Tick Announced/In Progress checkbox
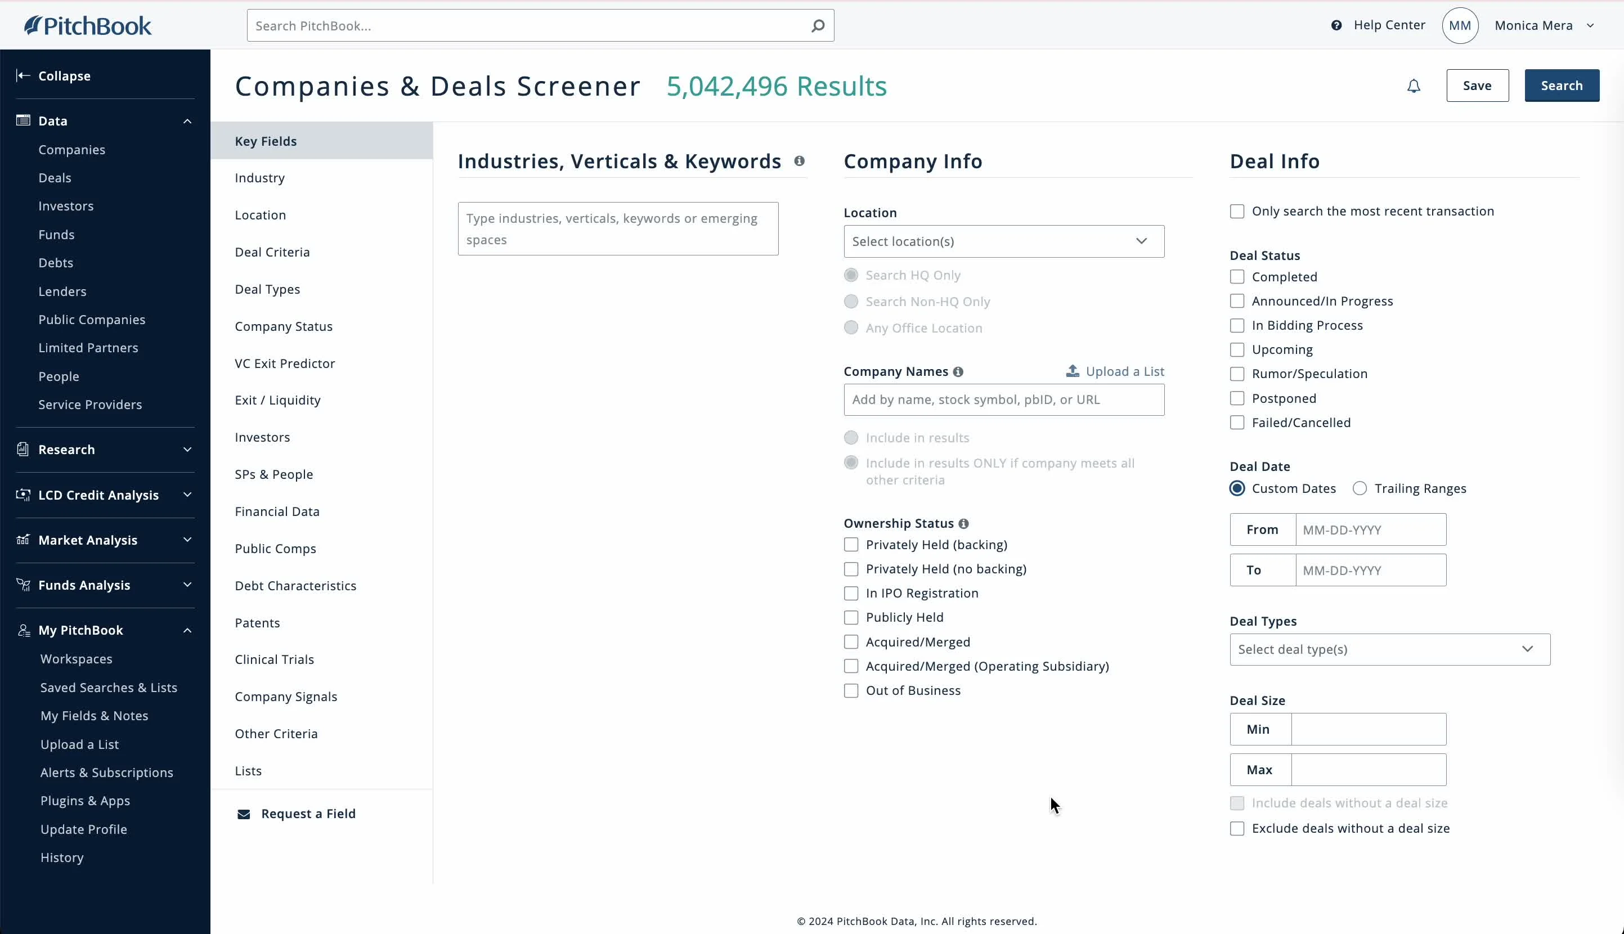Viewport: 1624px width, 934px height. coord(1237,302)
